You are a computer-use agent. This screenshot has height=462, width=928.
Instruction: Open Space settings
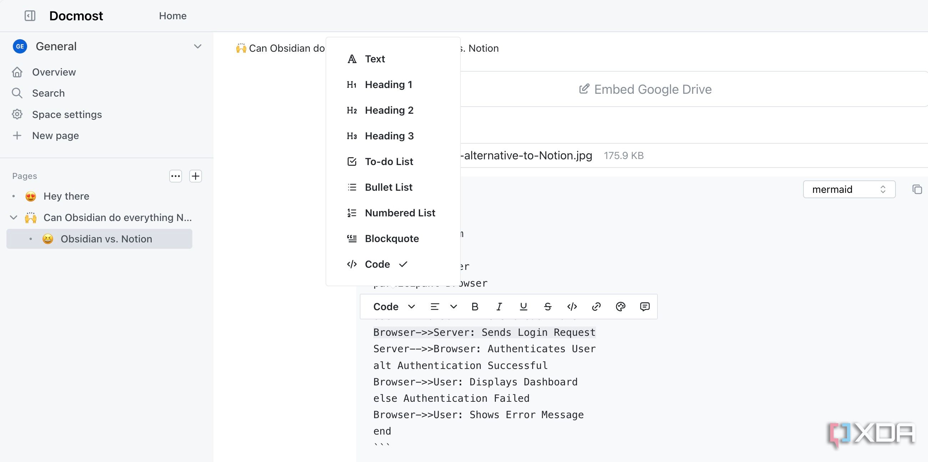[x=67, y=114]
